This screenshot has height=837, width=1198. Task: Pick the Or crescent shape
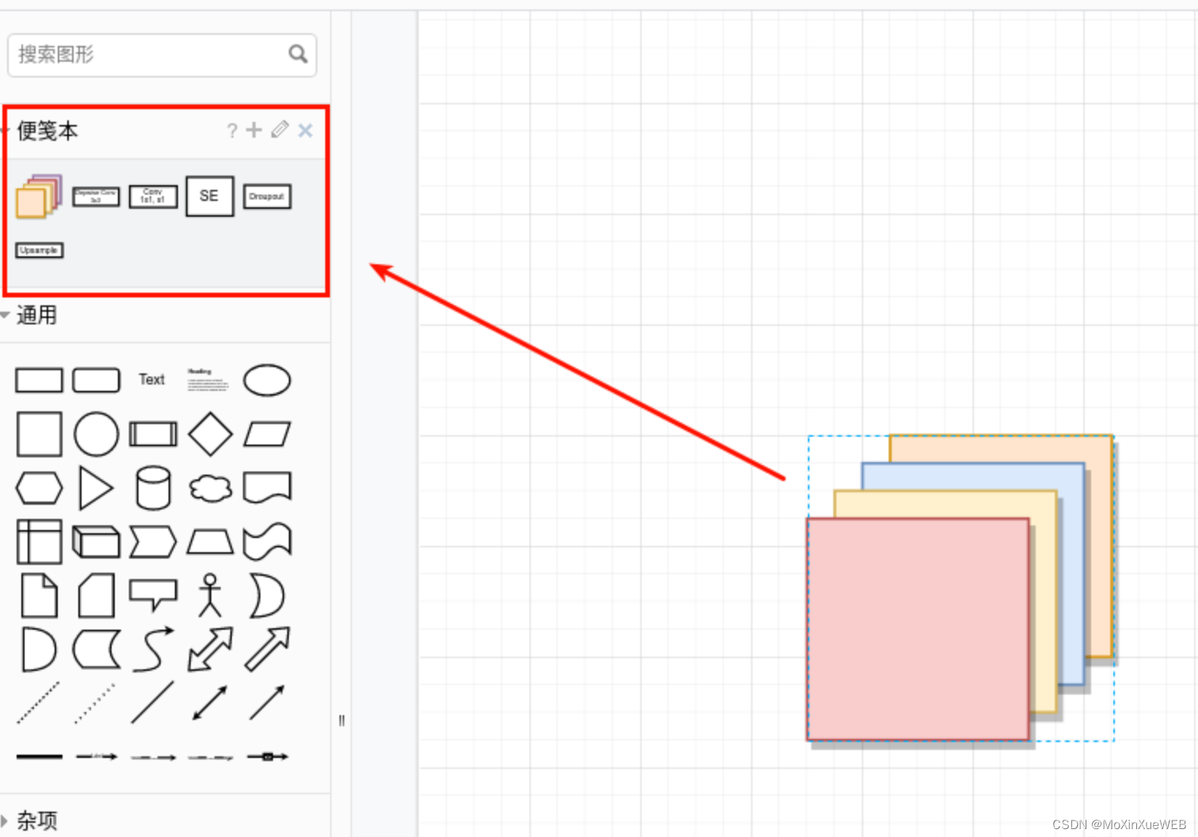(x=267, y=596)
